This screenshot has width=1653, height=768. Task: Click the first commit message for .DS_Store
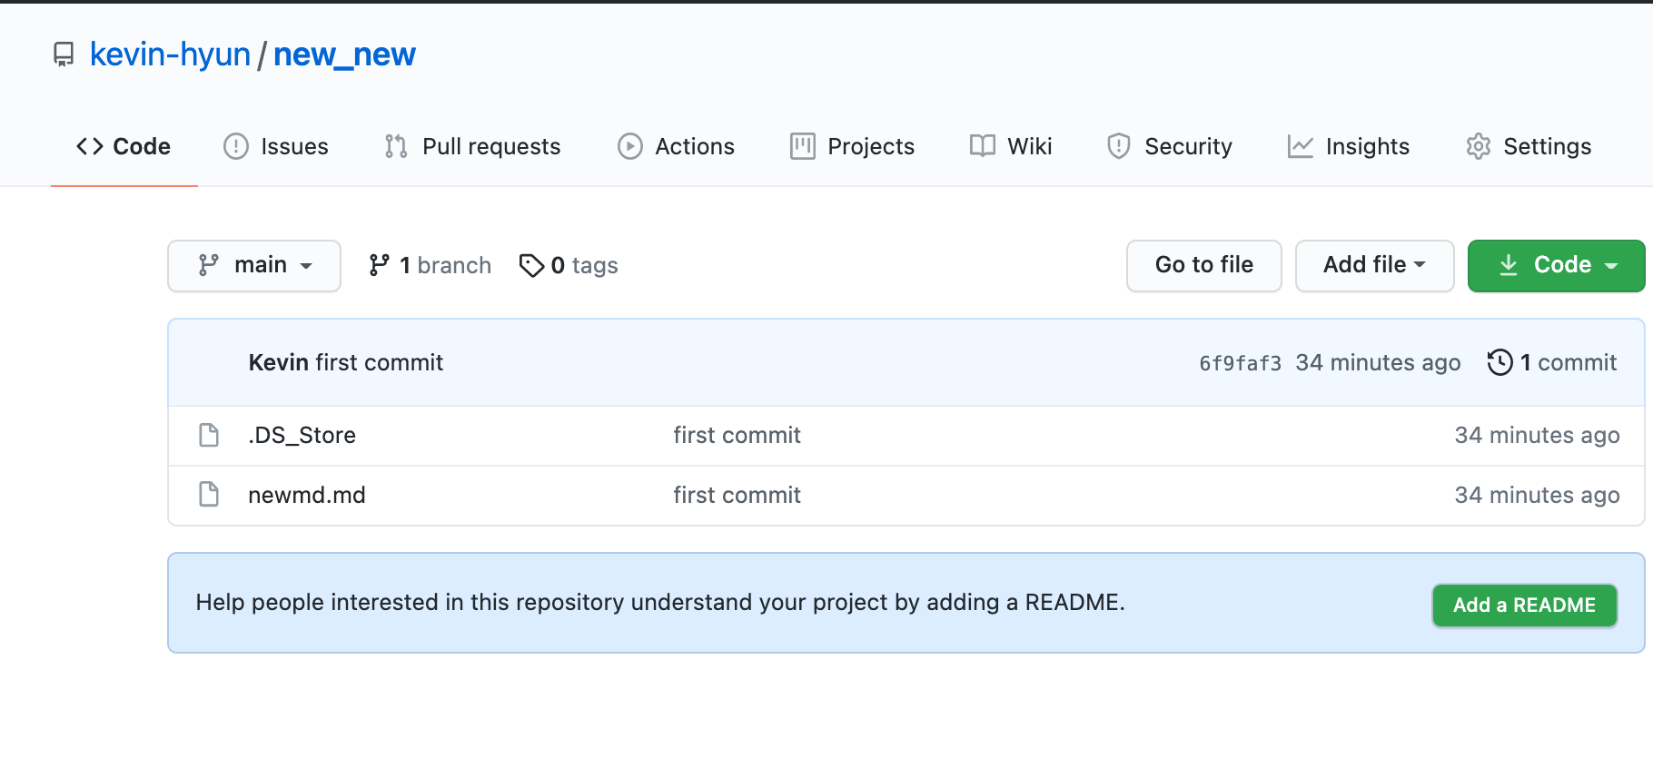737,436
